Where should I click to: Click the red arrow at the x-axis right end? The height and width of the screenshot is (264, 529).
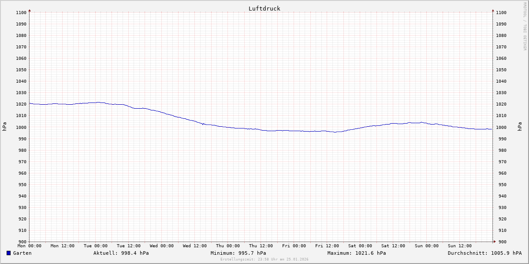coord(494,242)
